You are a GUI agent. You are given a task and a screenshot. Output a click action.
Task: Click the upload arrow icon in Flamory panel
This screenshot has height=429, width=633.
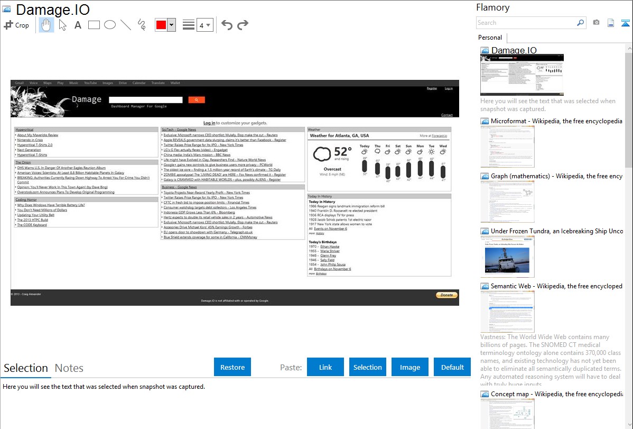pyautogui.click(x=625, y=23)
